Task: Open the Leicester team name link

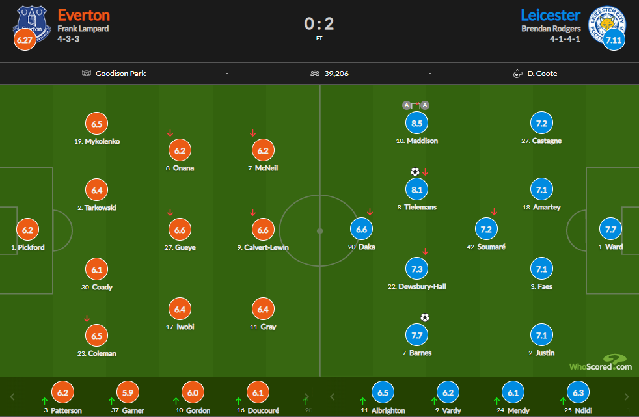Action: point(550,15)
